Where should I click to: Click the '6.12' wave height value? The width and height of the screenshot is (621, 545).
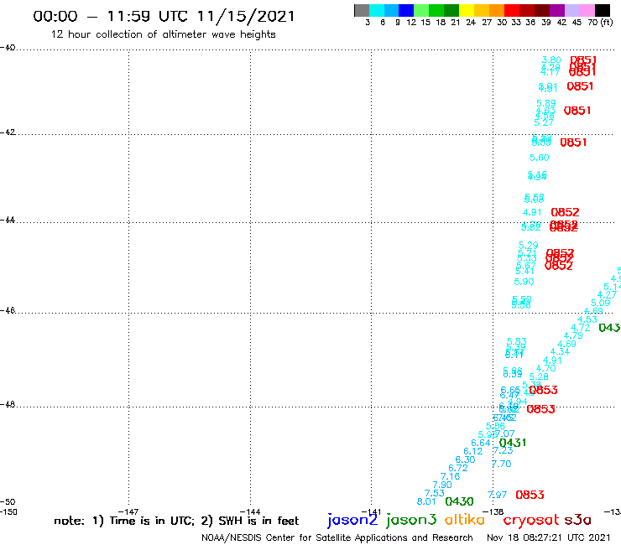(x=473, y=451)
